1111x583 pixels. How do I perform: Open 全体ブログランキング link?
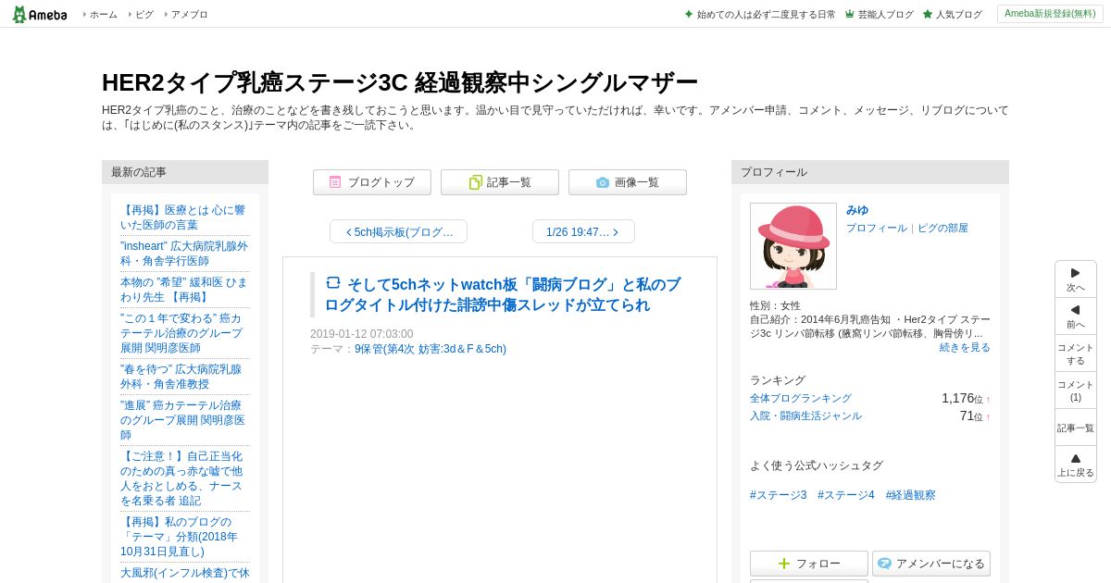801,398
